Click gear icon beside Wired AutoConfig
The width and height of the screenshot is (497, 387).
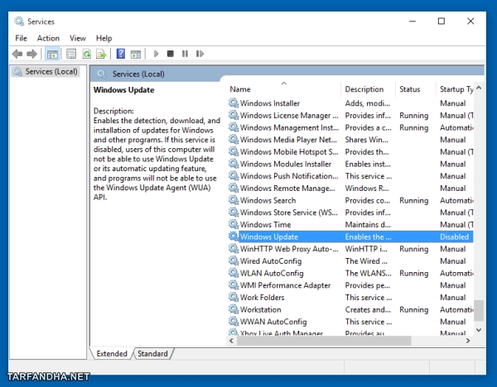tap(234, 260)
